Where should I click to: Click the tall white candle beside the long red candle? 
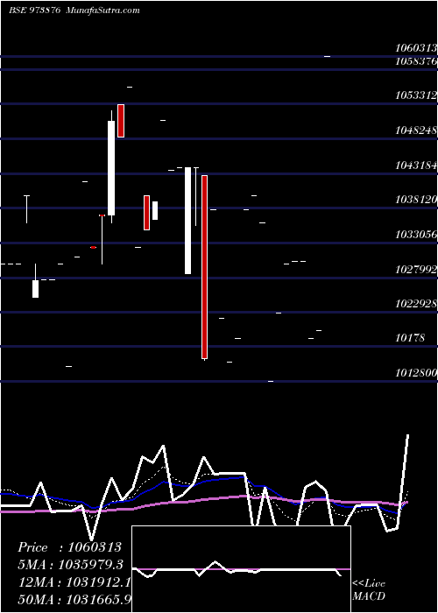point(188,221)
